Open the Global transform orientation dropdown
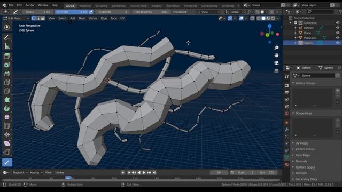The height and width of the screenshot is (192, 342). (x=235, y=12)
